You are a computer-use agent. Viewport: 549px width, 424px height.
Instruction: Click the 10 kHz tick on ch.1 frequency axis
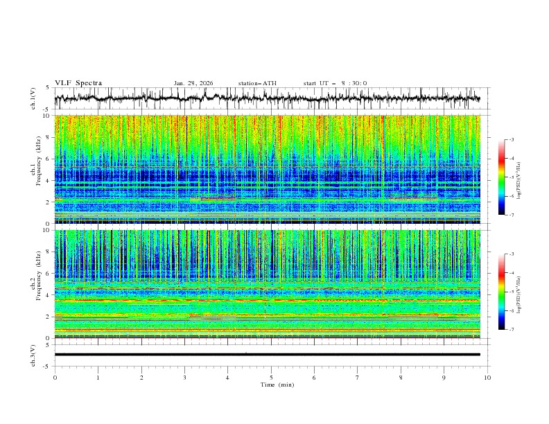46,116
